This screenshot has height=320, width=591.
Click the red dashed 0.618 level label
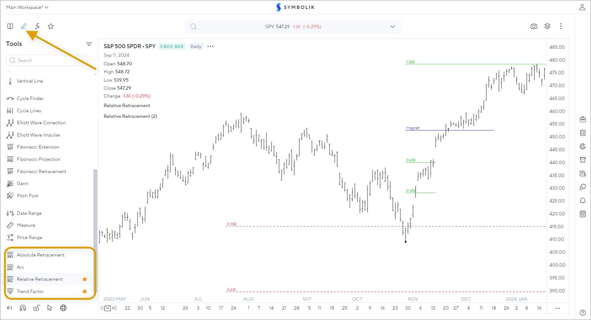click(x=231, y=290)
